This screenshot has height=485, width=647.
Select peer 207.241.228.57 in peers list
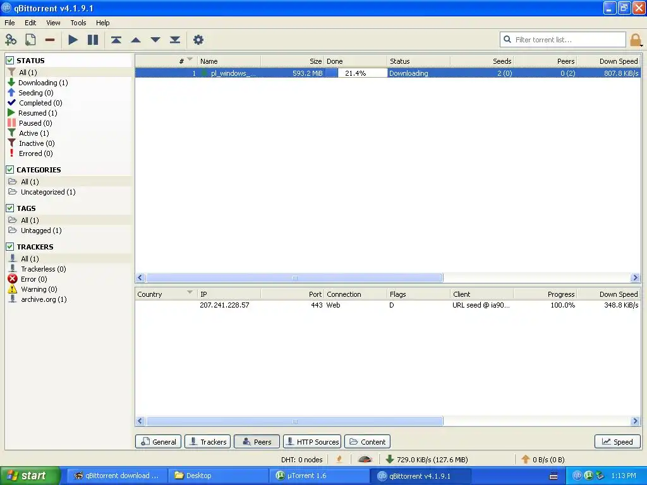[x=388, y=305]
